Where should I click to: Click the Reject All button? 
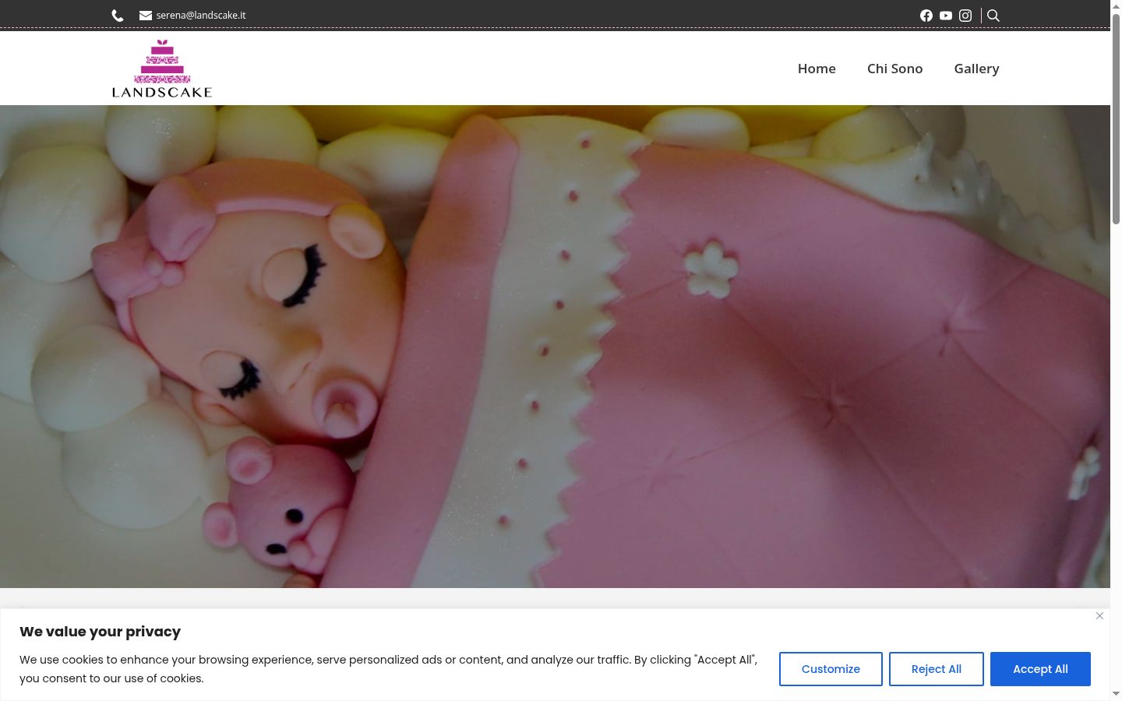coord(937,669)
